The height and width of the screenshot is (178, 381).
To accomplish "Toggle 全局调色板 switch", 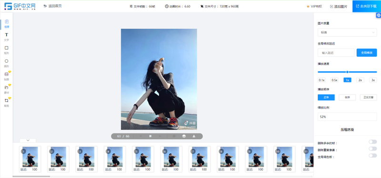I will 373,156.
